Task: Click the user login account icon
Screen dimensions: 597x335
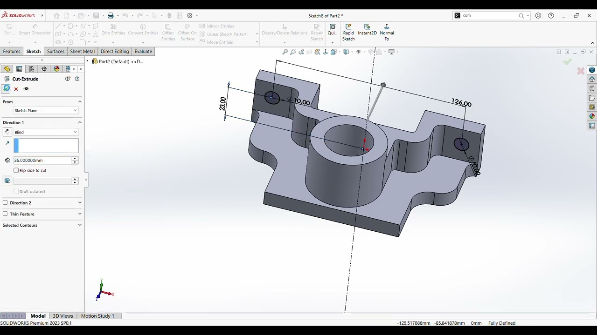Action: [538, 15]
